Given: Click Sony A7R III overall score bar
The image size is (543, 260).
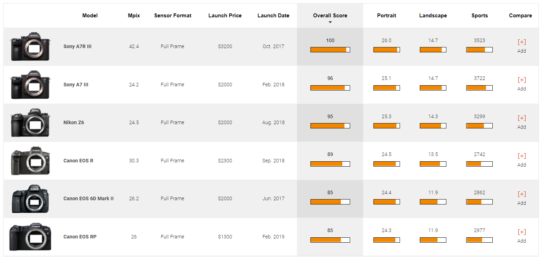Looking at the screenshot, I should (330, 50).
